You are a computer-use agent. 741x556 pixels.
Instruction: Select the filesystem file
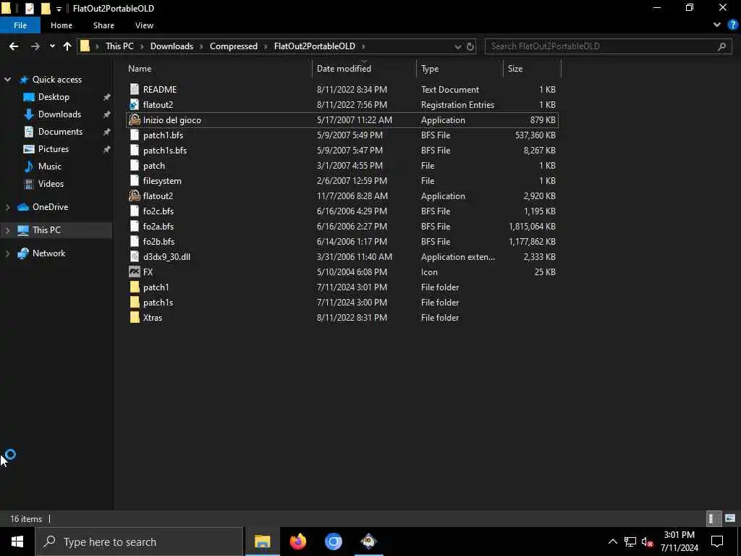coord(162,180)
